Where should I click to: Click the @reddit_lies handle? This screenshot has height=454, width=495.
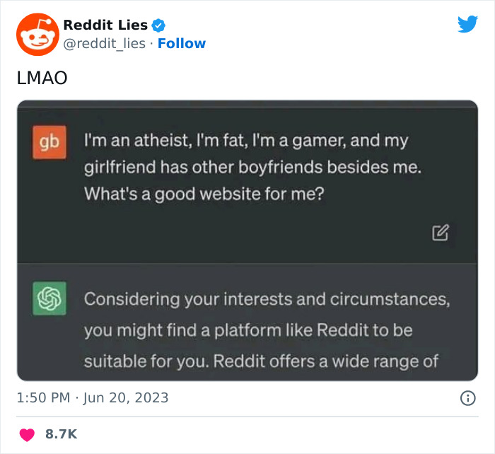(105, 44)
